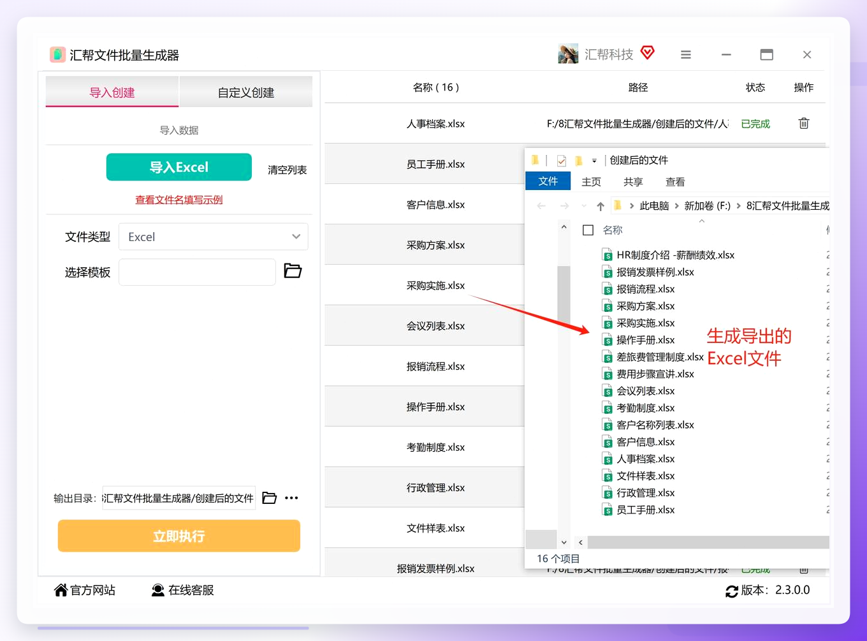Open the 文件 menu in Explorer
This screenshot has height=641, width=867.
pyautogui.click(x=548, y=181)
